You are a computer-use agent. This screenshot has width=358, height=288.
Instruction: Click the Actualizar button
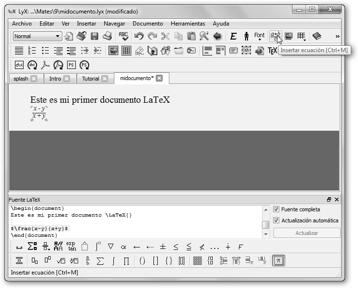point(306,233)
